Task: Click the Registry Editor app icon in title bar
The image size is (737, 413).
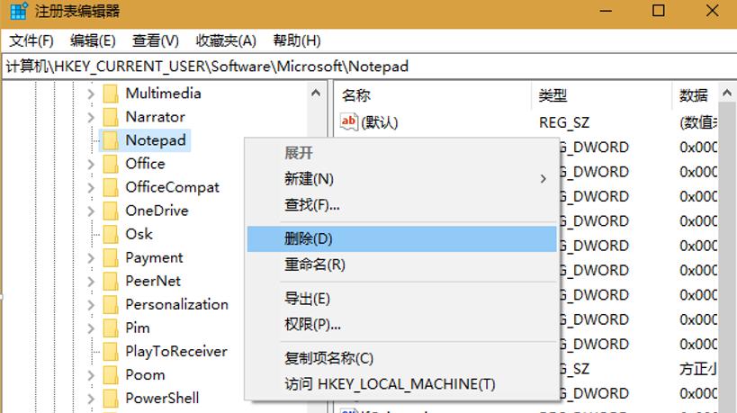Action: click(18, 11)
